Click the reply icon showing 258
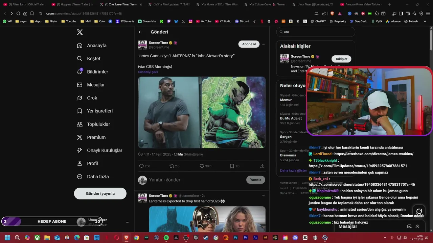433x243 pixels. tap(145, 166)
